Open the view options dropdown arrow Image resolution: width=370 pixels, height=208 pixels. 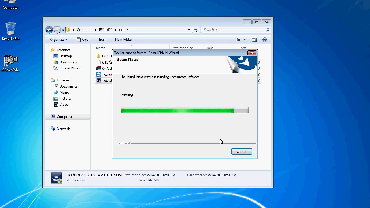point(245,40)
